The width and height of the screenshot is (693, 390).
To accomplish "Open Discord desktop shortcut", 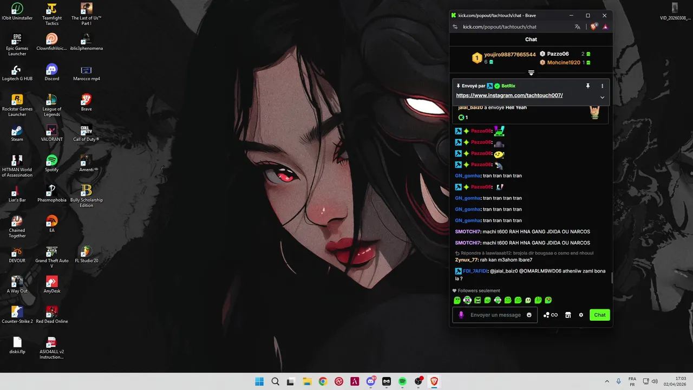I will tap(52, 73).
